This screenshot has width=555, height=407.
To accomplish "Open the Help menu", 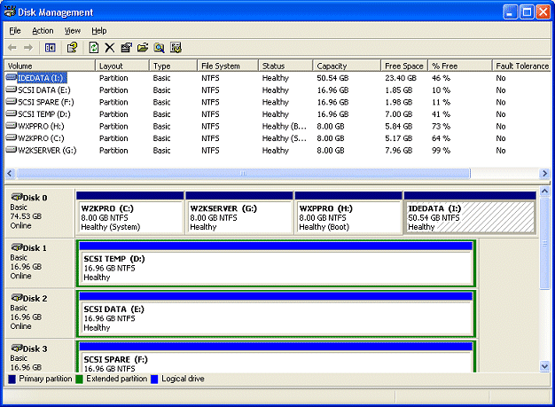I will coord(99,31).
